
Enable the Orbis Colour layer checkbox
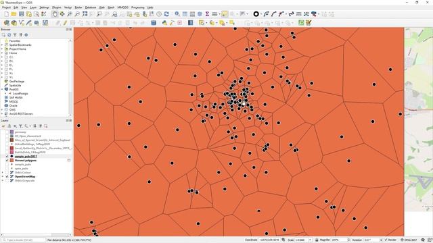7,173
